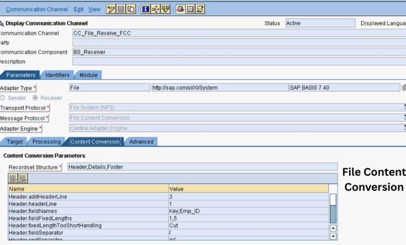Click the Status field showing Active

pos(320,23)
